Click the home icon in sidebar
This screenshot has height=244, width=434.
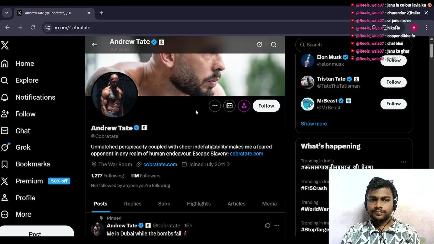(x=4, y=63)
